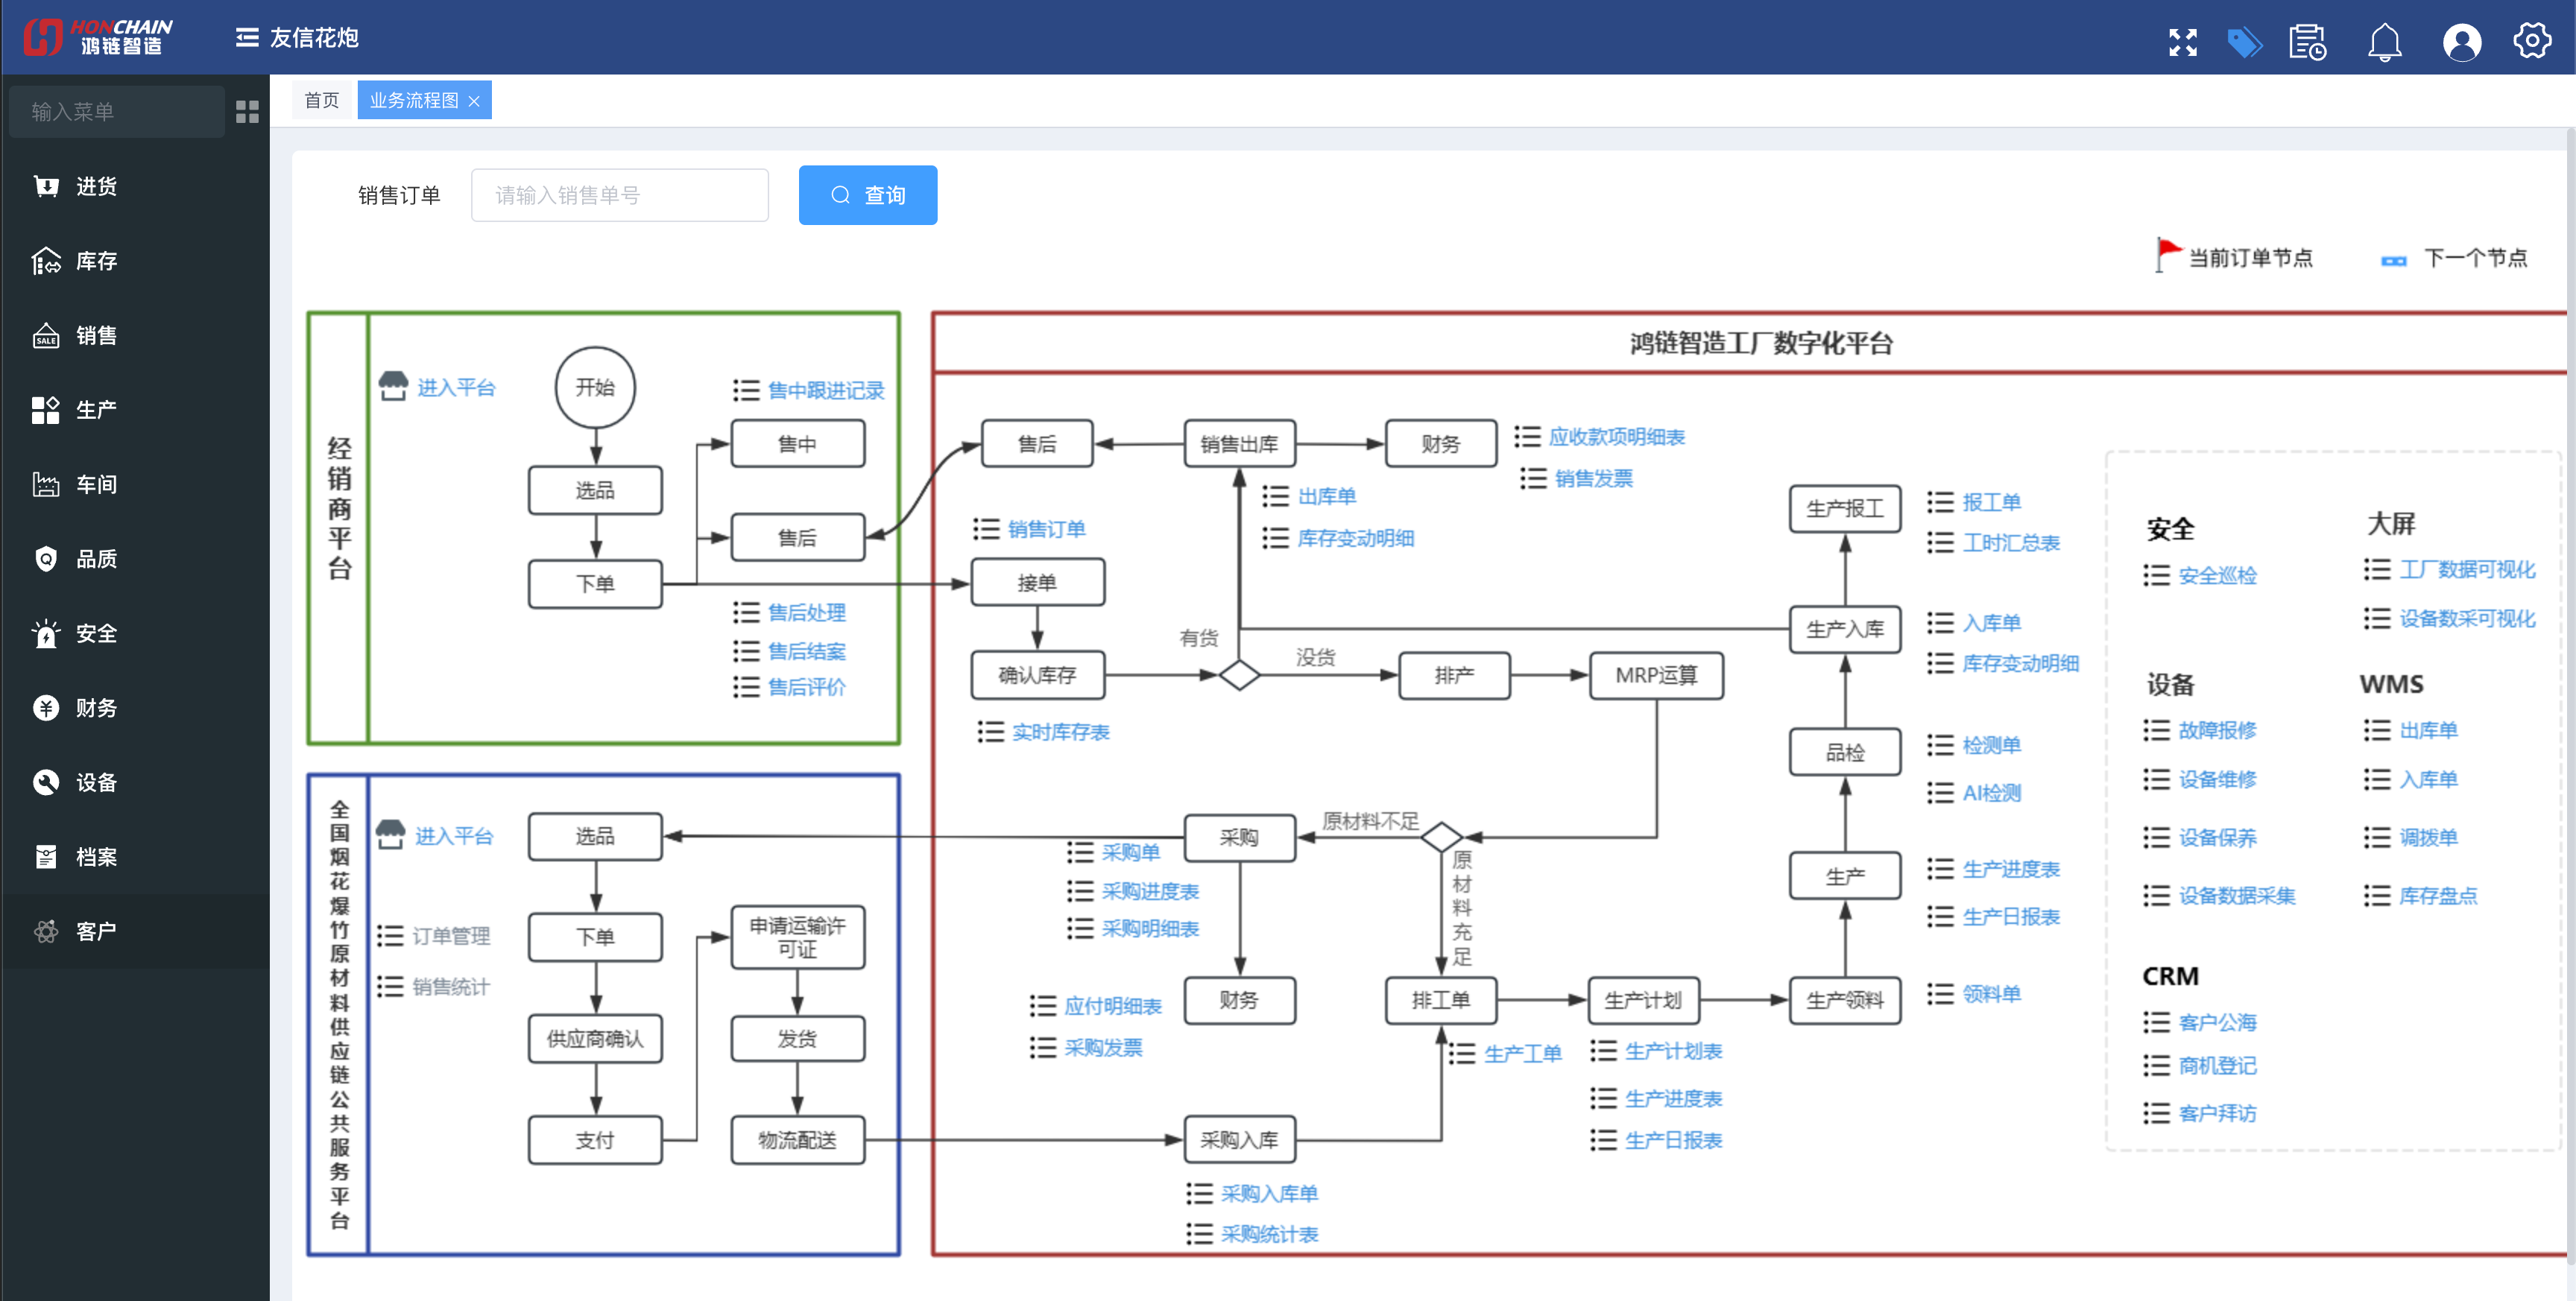This screenshot has height=1301, width=2576.
Task: Click the HonChain logo
Action: pyautogui.click(x=98, y=37)
